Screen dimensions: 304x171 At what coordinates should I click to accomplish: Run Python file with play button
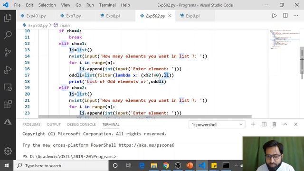pyautogui.click(x=274, y=16)
